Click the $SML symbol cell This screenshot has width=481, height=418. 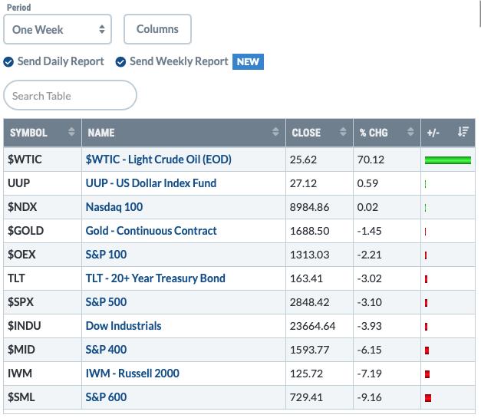(x=43, y=397)
